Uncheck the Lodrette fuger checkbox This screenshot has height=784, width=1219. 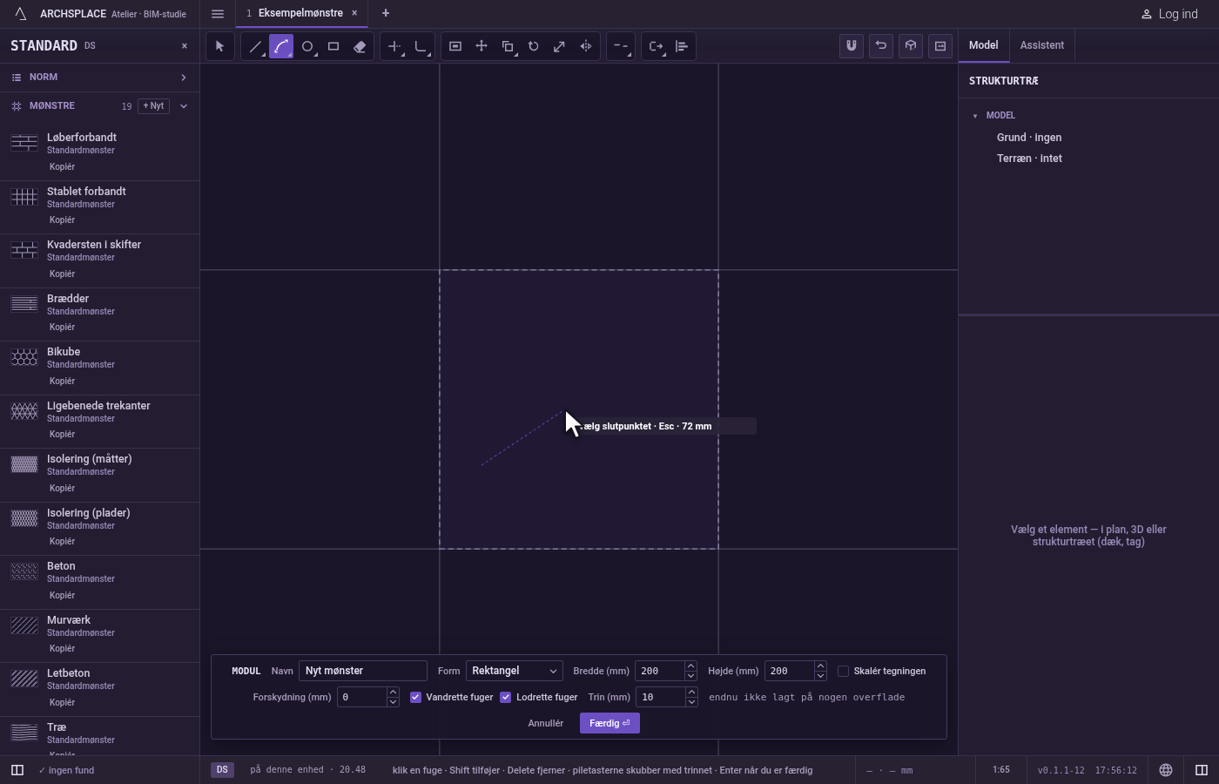[x=506, y=697]
